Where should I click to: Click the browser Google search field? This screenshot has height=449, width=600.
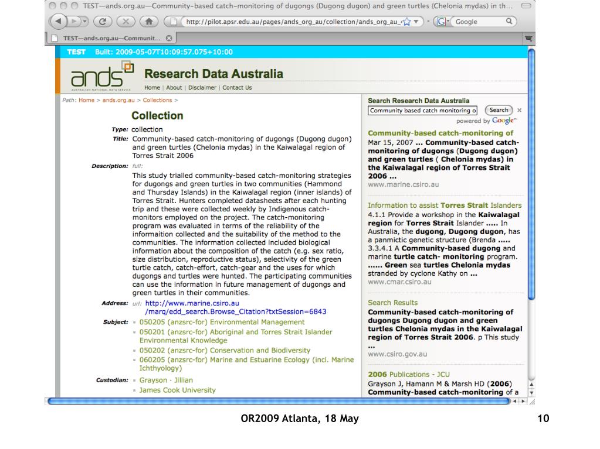[x=479, y=22]
